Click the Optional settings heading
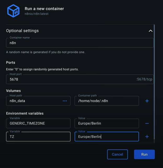This screenshot has height=168, width=163. [23, 31]
